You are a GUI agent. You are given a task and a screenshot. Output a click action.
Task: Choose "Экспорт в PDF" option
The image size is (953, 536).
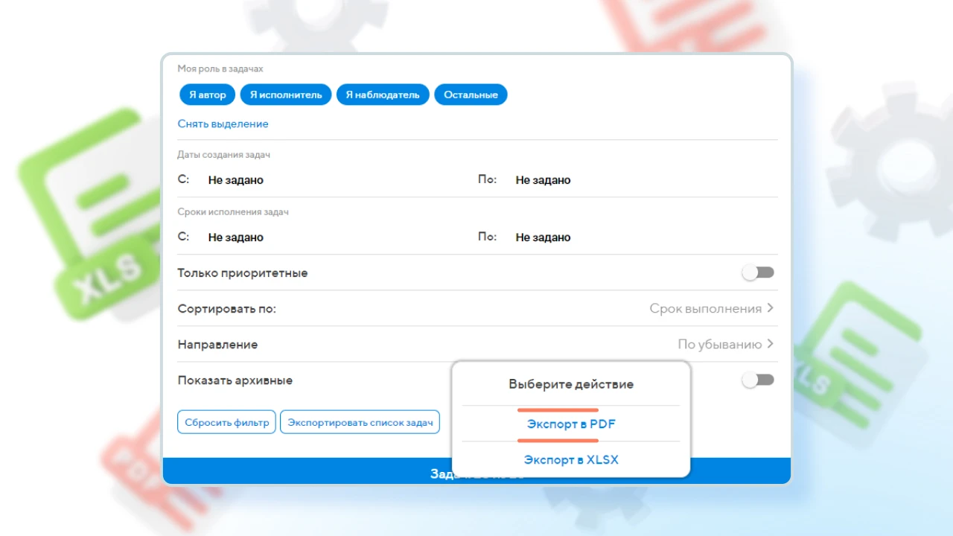pos(571,424)
